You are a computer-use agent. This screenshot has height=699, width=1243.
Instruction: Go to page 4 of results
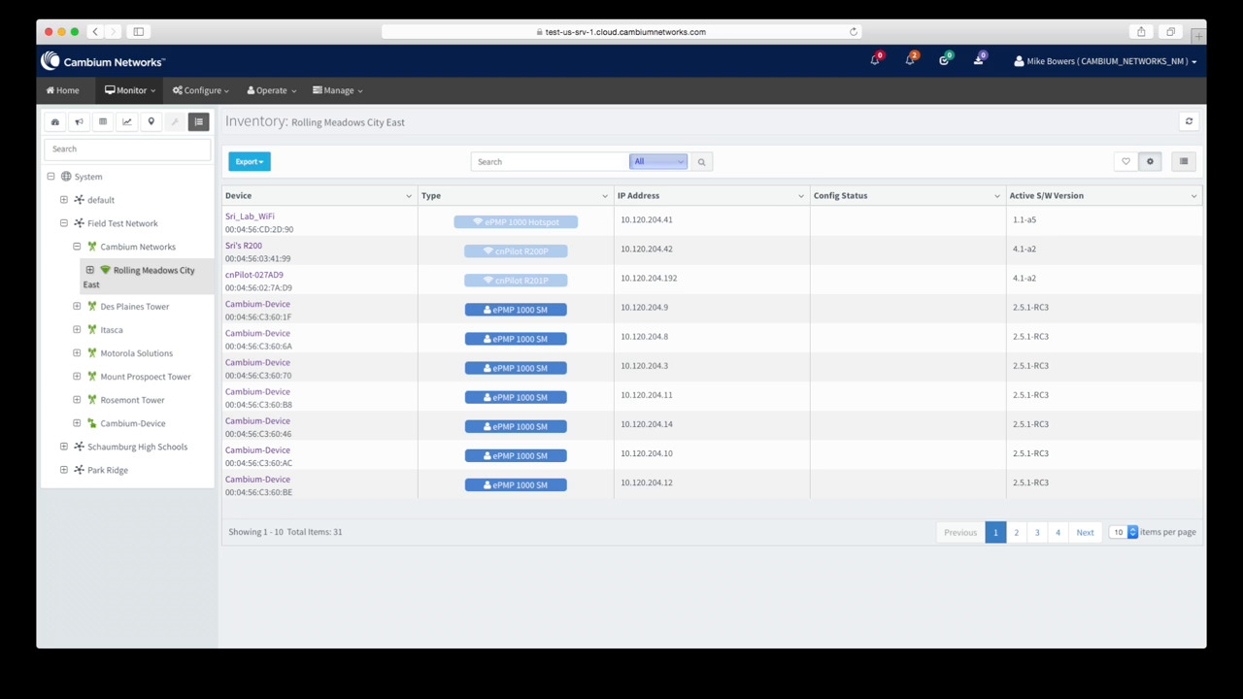point(1058,532)
